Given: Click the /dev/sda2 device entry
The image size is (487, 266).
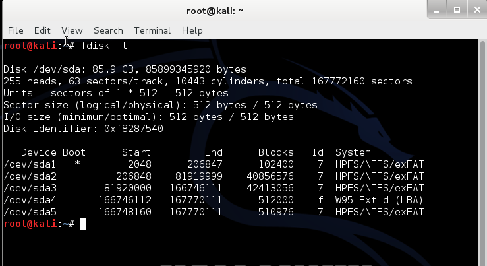Looking at the screenshot, I should point(30,176).
